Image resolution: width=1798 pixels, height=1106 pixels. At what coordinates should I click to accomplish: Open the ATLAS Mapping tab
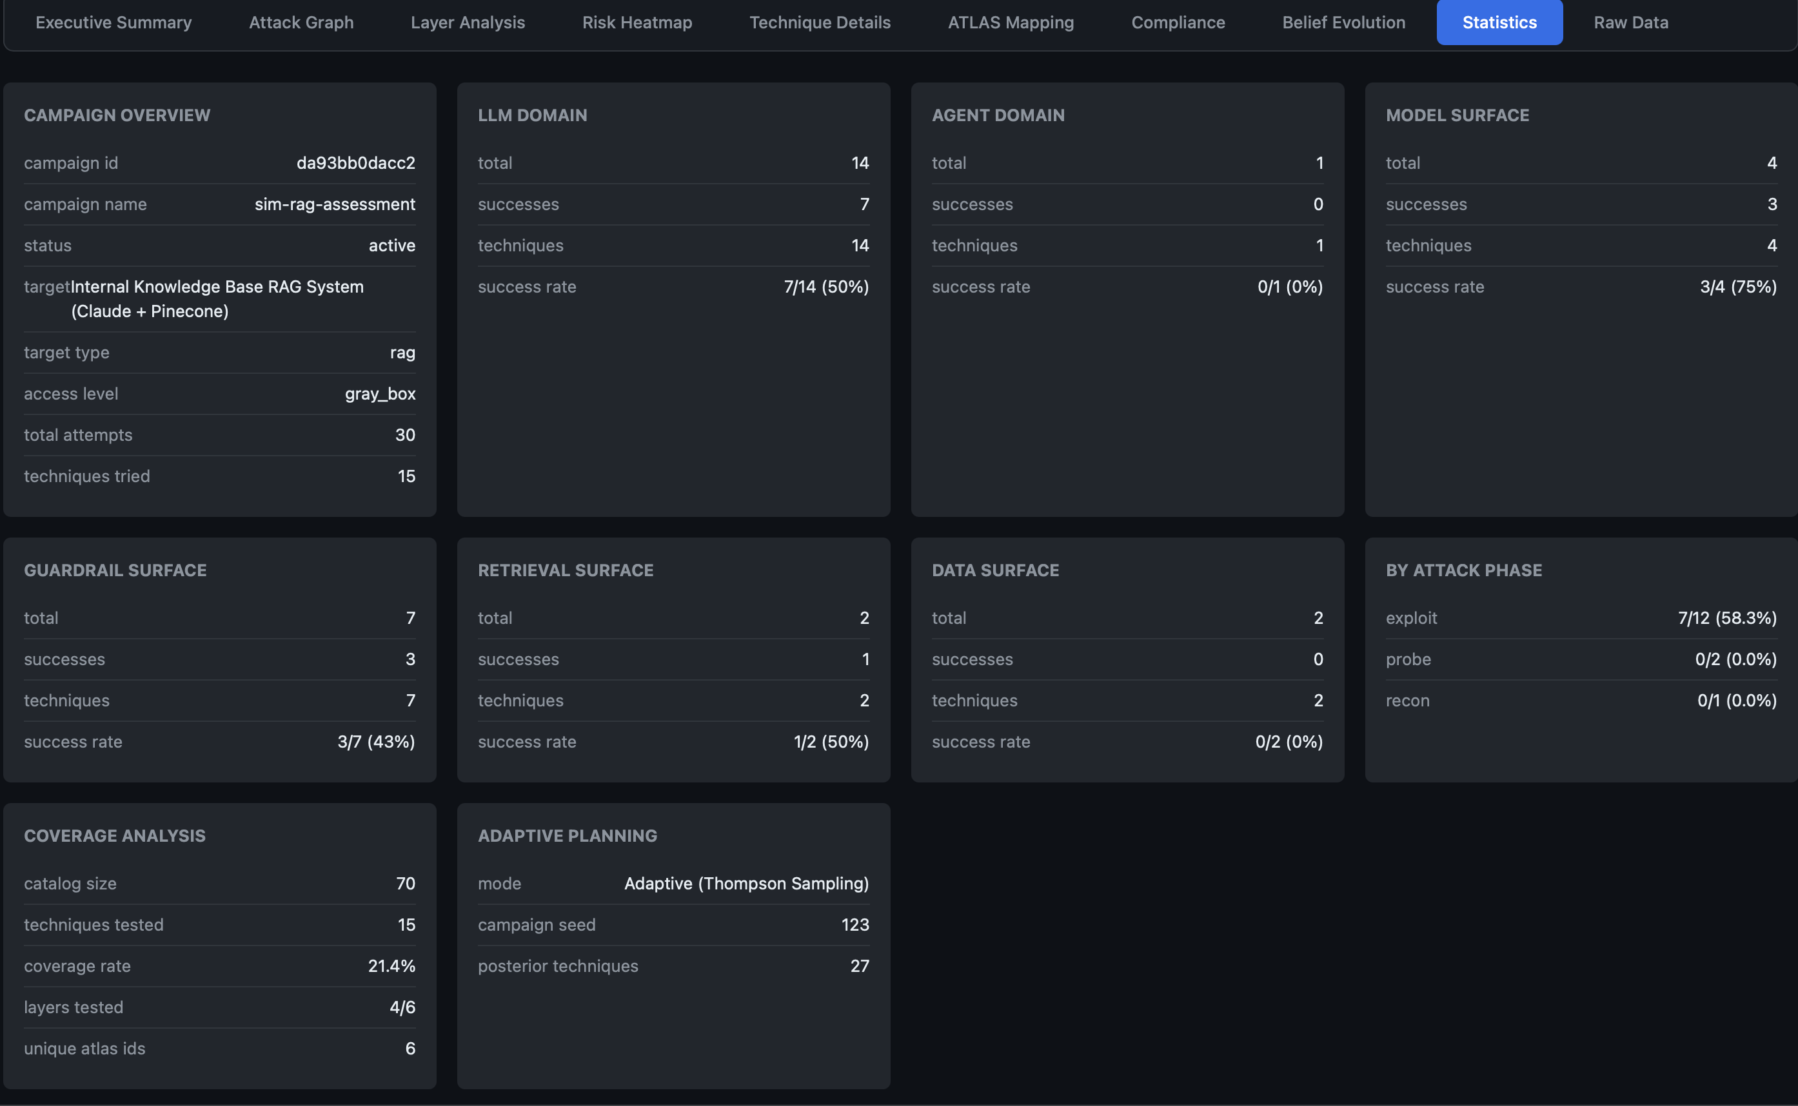pyautogui.click(x=1011, y=23)
